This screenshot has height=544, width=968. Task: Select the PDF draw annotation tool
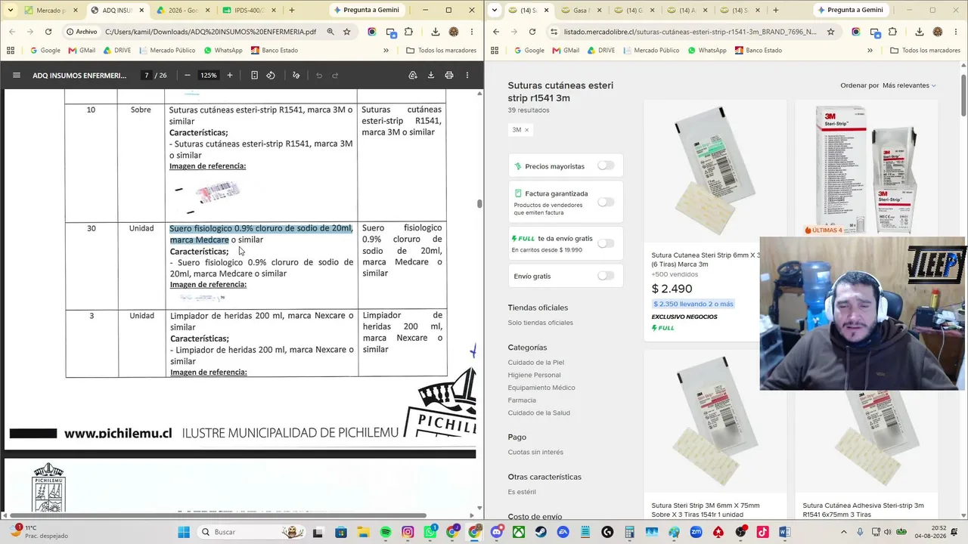click(296, 76)
